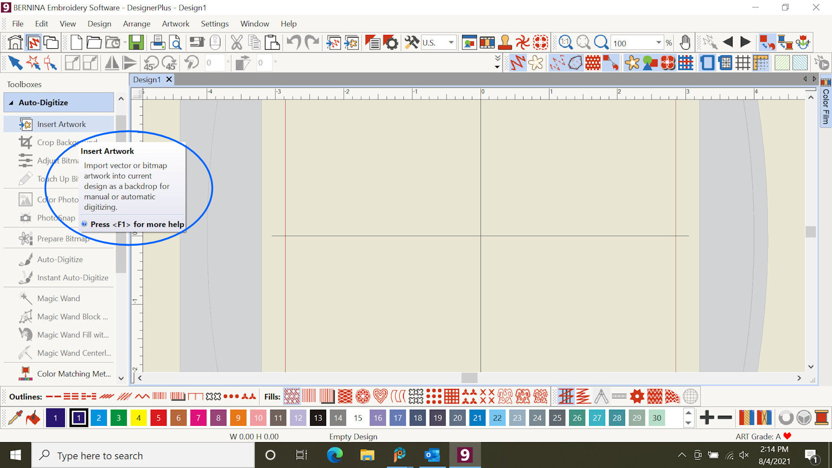Click the rotation angle input field
832x468 pixels.
pyautogui.click(x=215, y=63)
